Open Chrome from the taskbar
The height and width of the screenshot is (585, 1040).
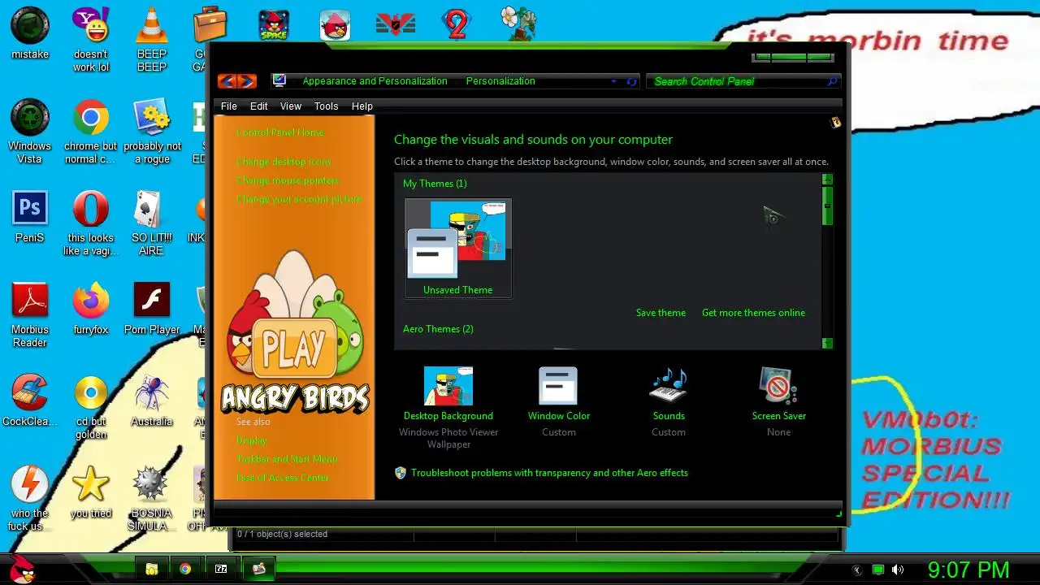[185, 569]
